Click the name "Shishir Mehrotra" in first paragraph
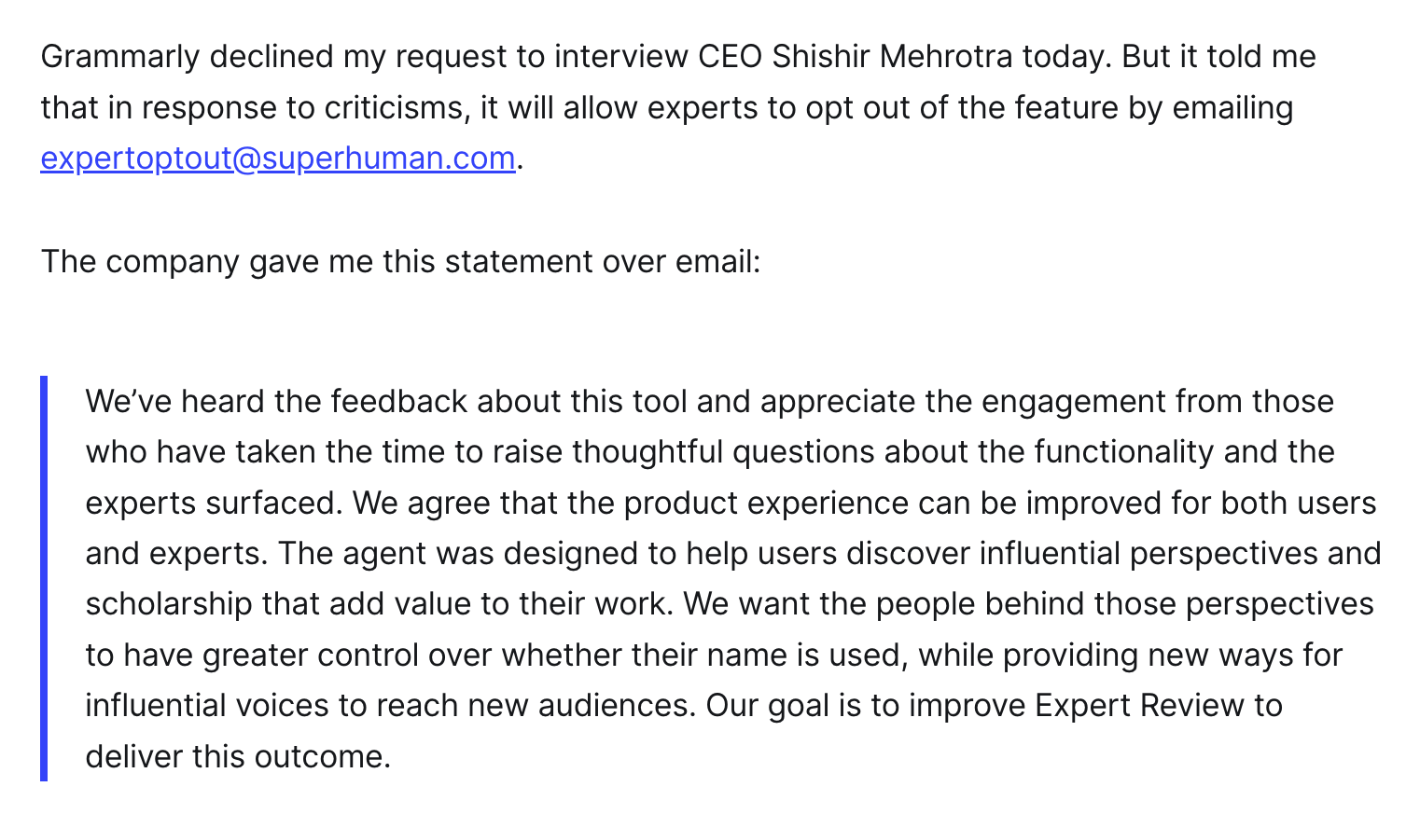Image resolution: width=1420 pixels, height=828 pixels. [x=893, y=57]
